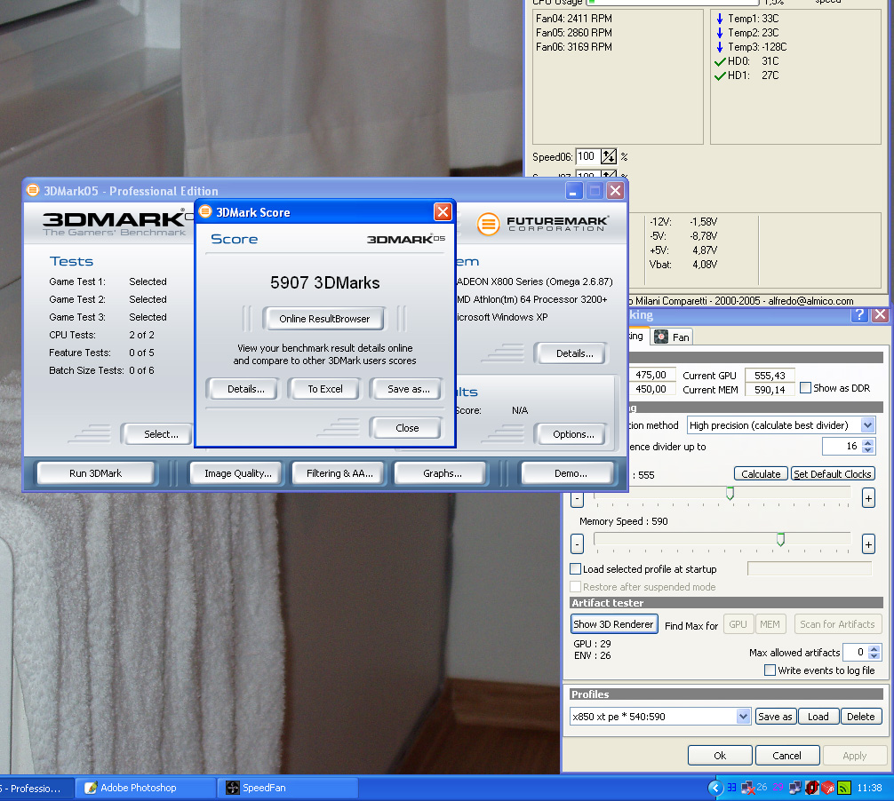Image resolution: width=894 pixels, height=801 pixels.
Task: Click the taskbar clock showing 11:38
Action: [869, 788]
